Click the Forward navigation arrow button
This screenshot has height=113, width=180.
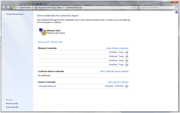8,8
